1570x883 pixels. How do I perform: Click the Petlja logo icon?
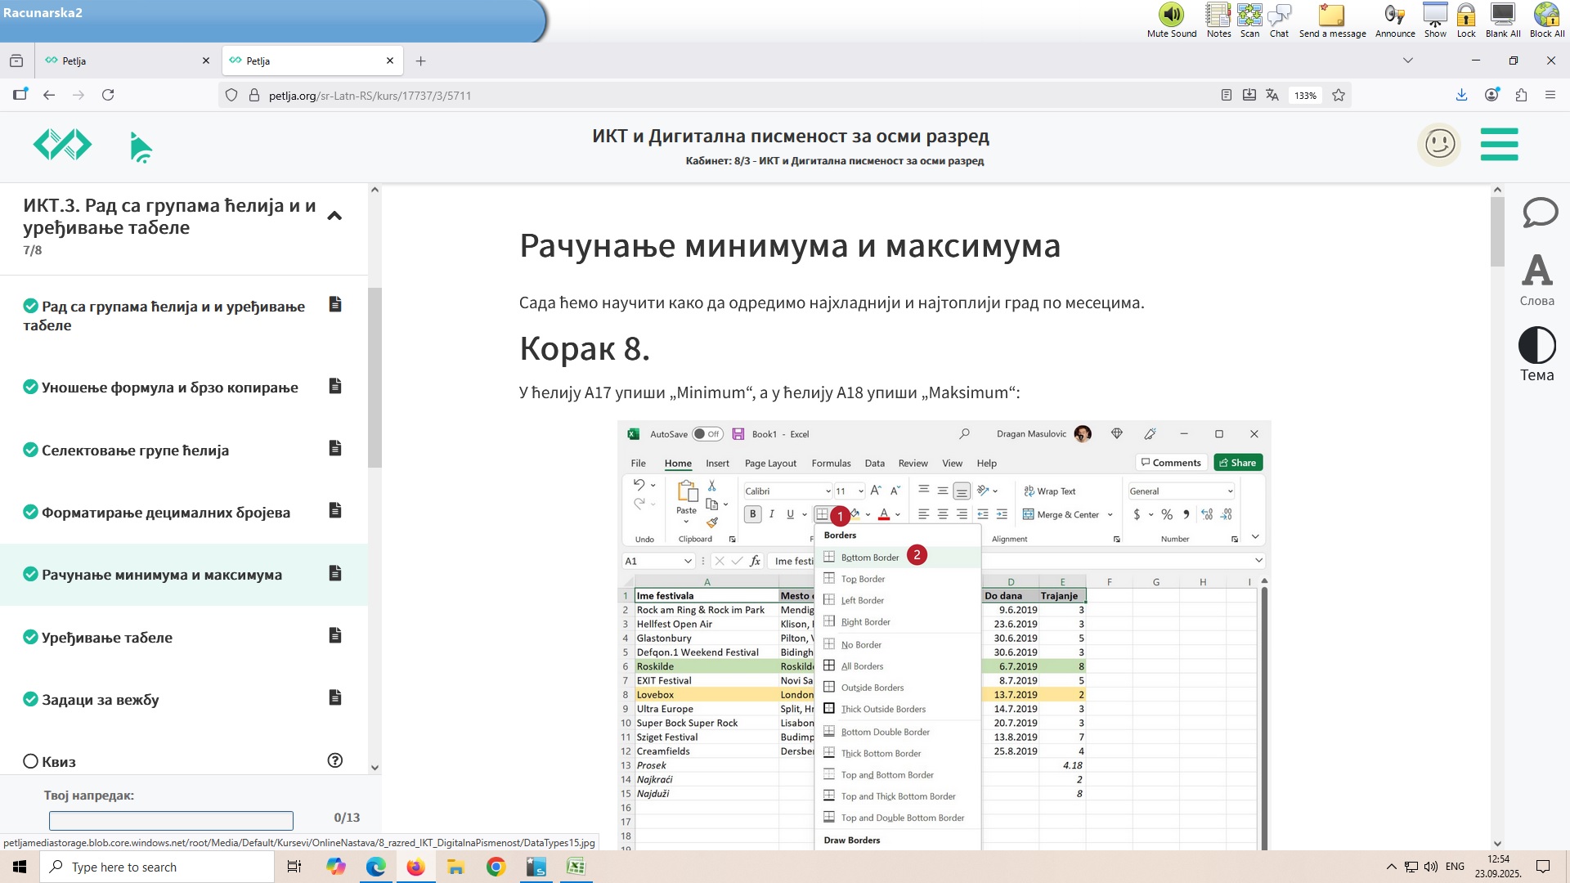coord(62,145)
